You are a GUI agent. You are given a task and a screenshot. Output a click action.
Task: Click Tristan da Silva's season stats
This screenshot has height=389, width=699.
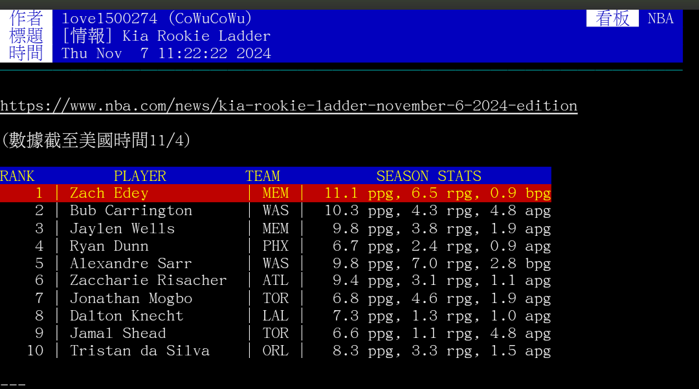point(438,351)
